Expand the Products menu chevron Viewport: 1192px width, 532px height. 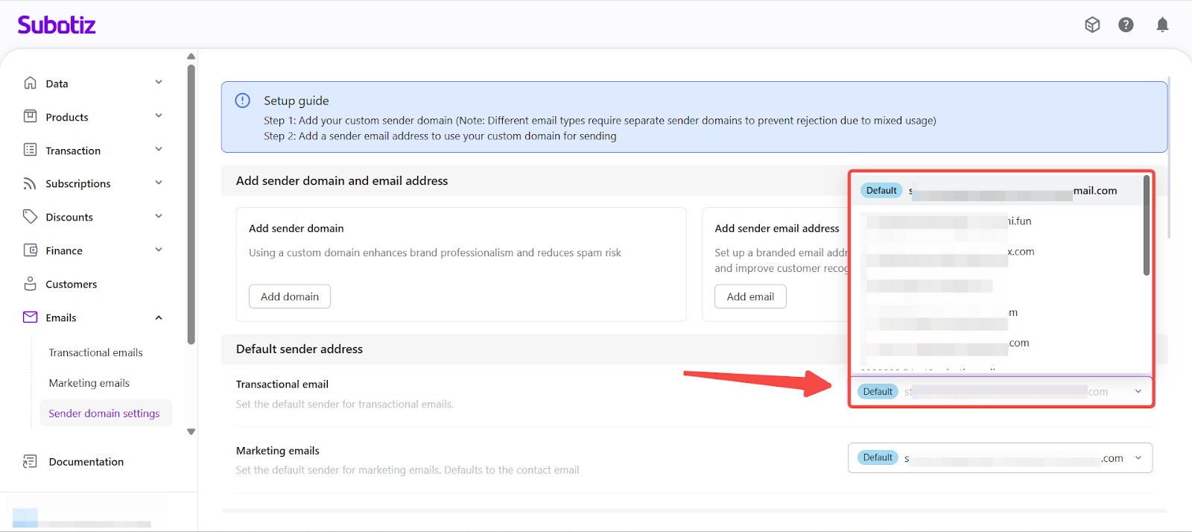[159, 116]
